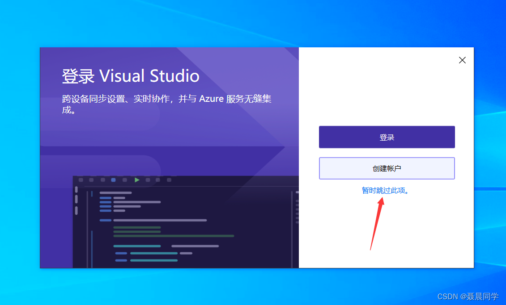This screenshot has height=305, width=506.
Task: Click the second gray square icon in preview toolbar
Action: (92, 180)
